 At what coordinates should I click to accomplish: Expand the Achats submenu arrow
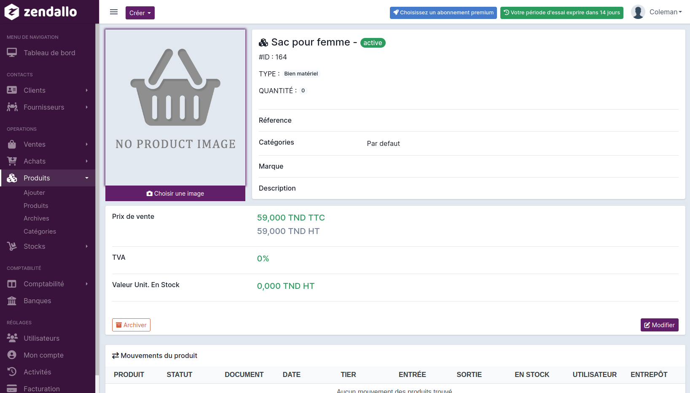87,161
